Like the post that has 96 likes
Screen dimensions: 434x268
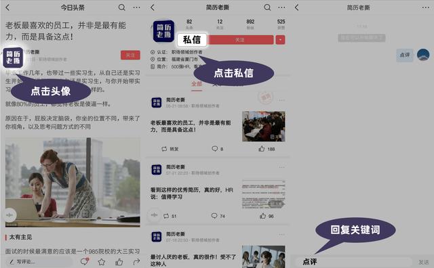267,216
